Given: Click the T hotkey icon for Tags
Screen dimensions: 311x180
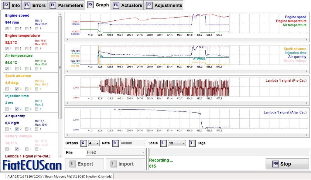Looking at the screenshot, I should [192, 143].
